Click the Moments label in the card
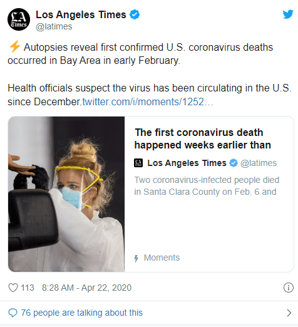This screenshot has width=298, height=327. tap(162, 257)
